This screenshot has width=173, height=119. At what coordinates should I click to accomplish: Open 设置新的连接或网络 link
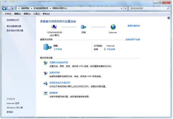point(59,62)
